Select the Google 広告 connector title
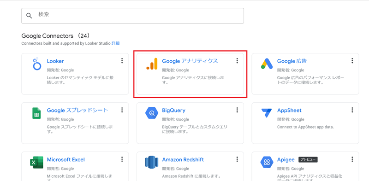369x181 pixels. click(x=292, y=61)
